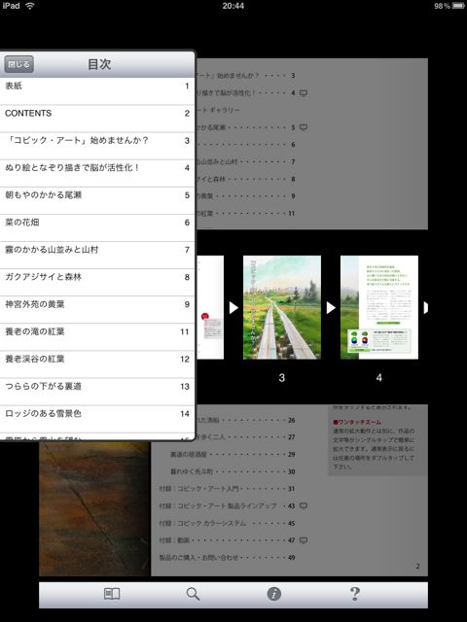Viewport: 467px width, 622px height.
Task: Jump to 朝もやのかかる尾瀬 page 5
Action: pyautogui.click(x=97, y=201)
